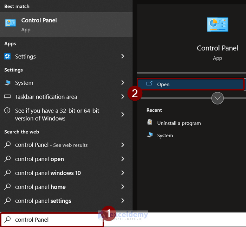Click the search magnifier icon in the search box
Image resolution: width=246 pixels, height=227 pixels.
click(x=7, y=220)
